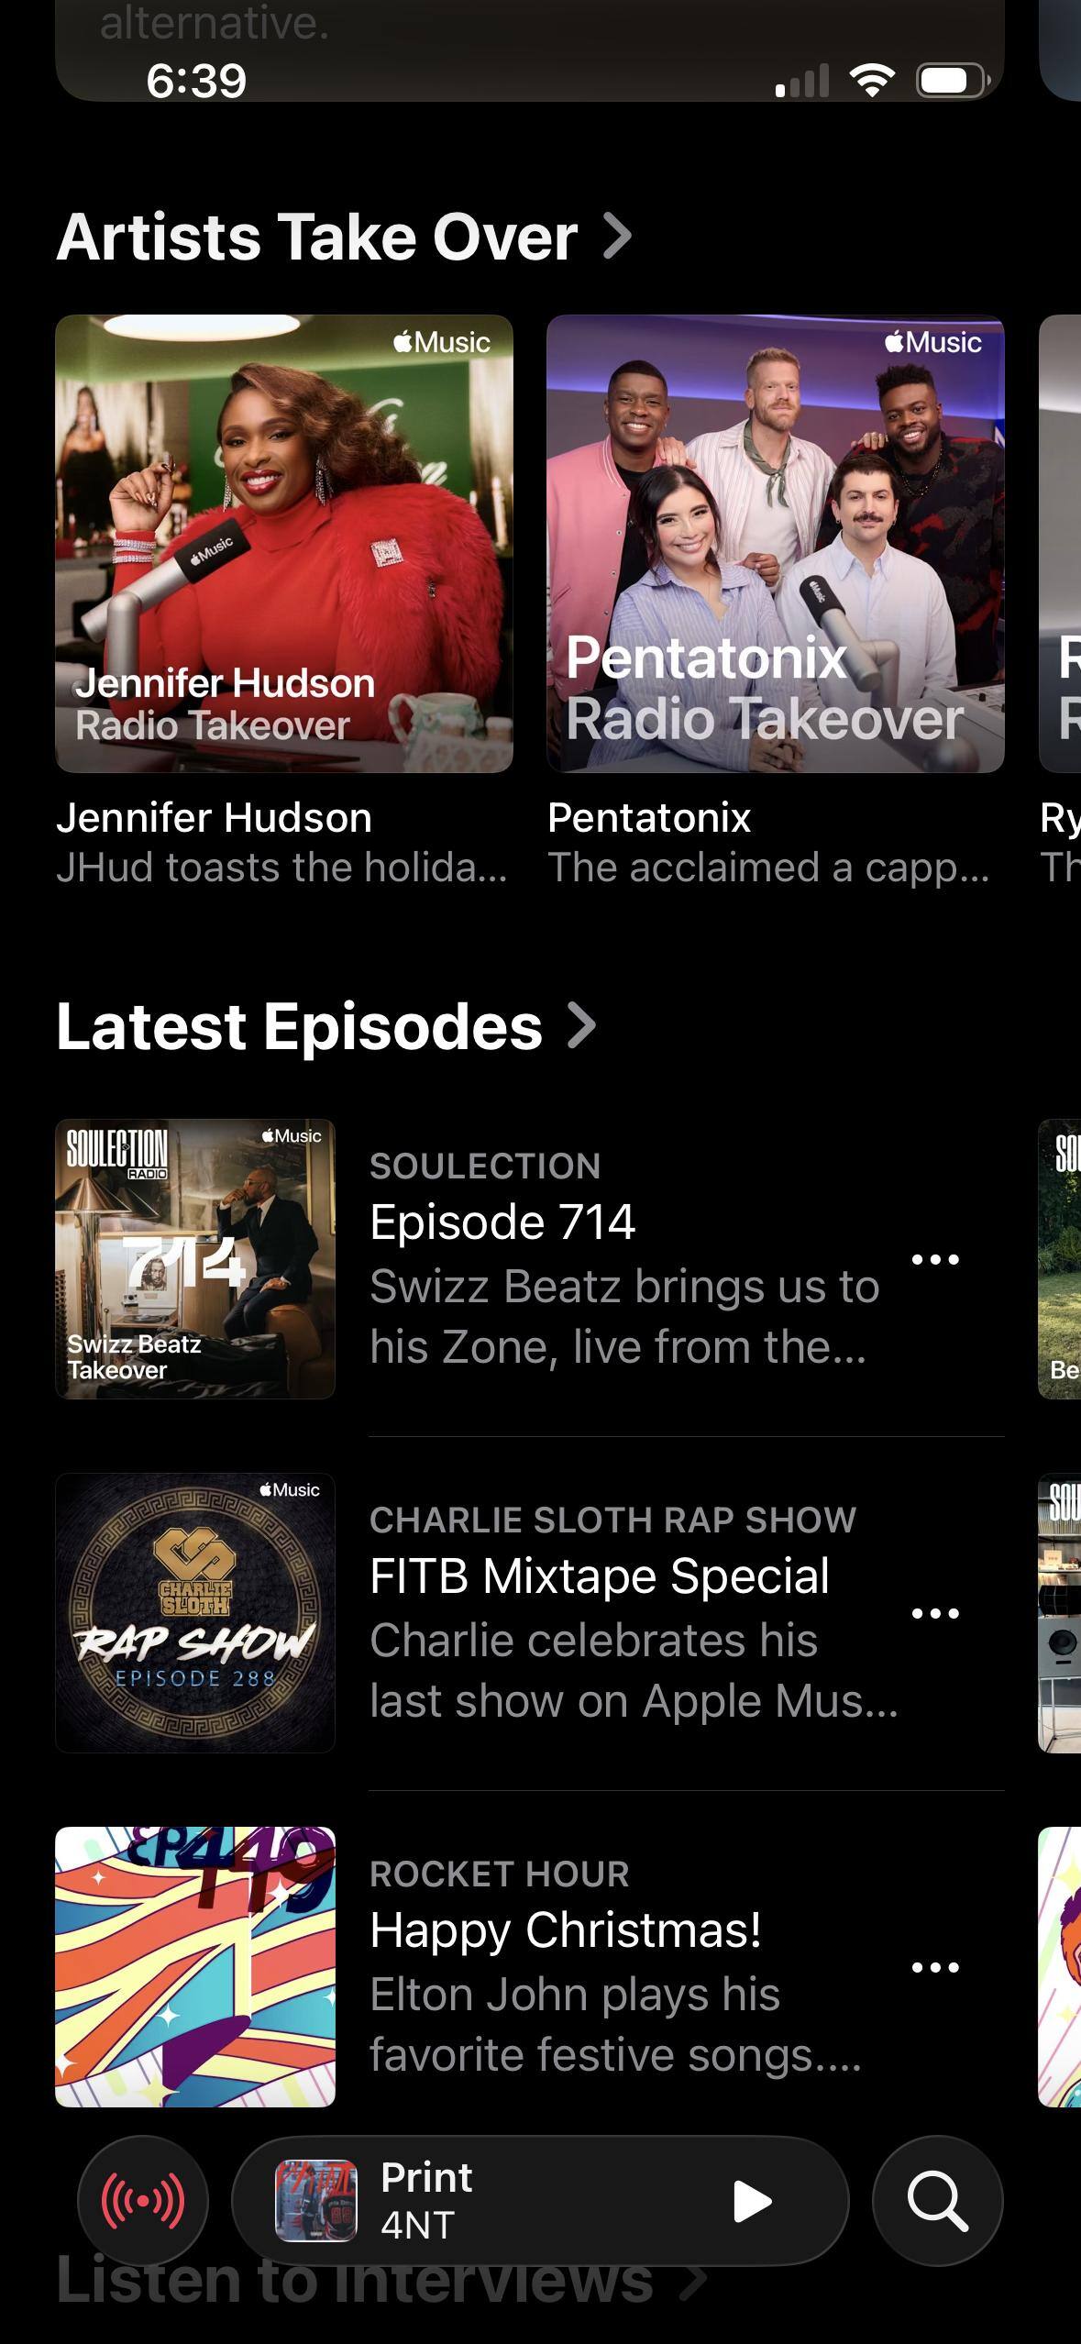Tap the Radio tab broadcast icon
This screenshot has width=1081, height=2344.
(x=143, y=2201)
